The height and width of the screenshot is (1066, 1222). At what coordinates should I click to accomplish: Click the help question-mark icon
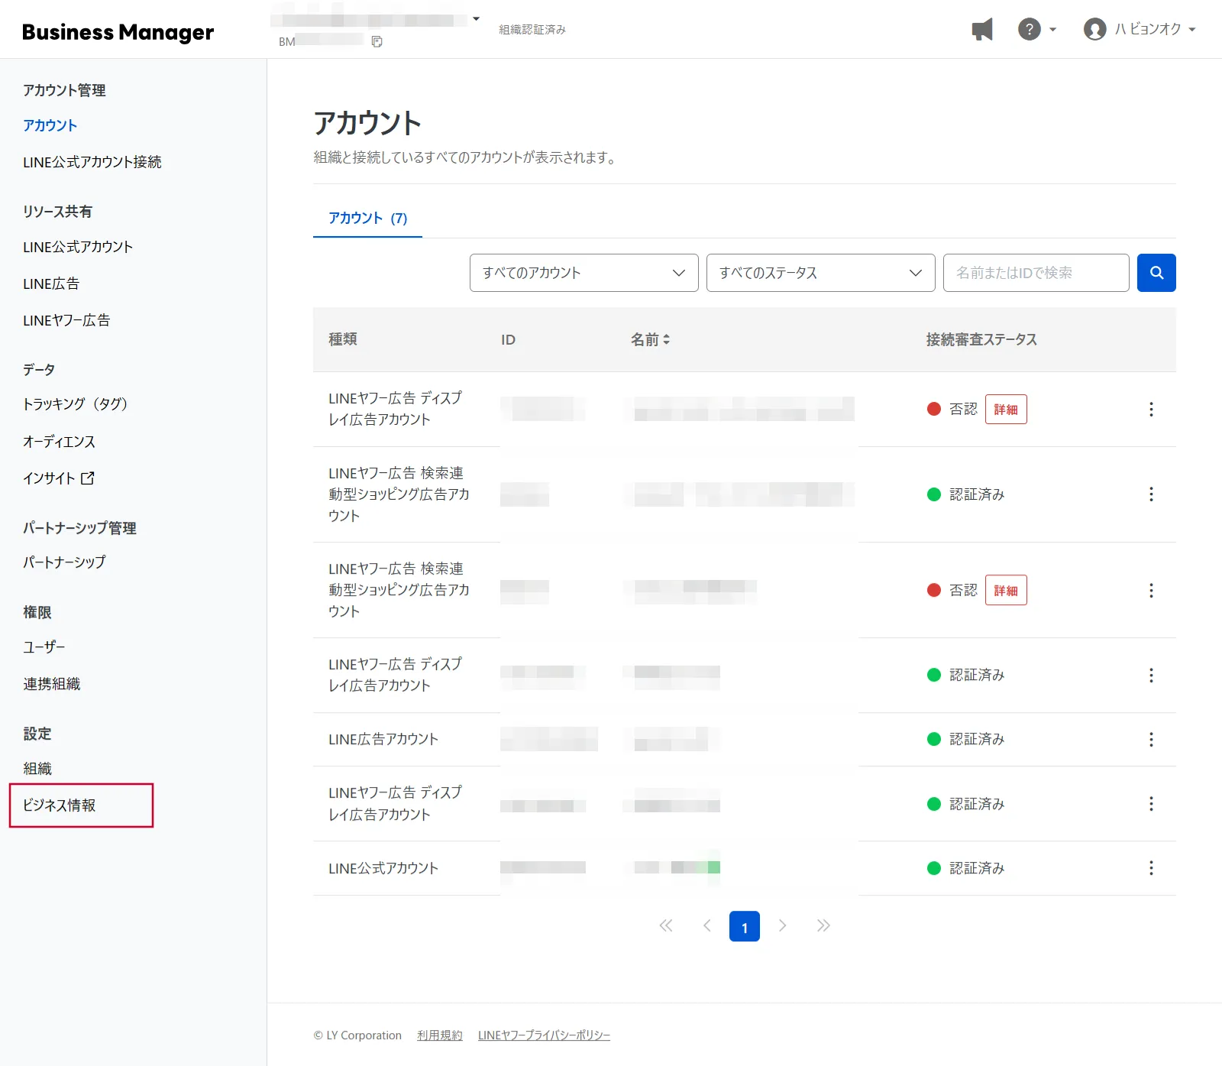(1029, 29)
